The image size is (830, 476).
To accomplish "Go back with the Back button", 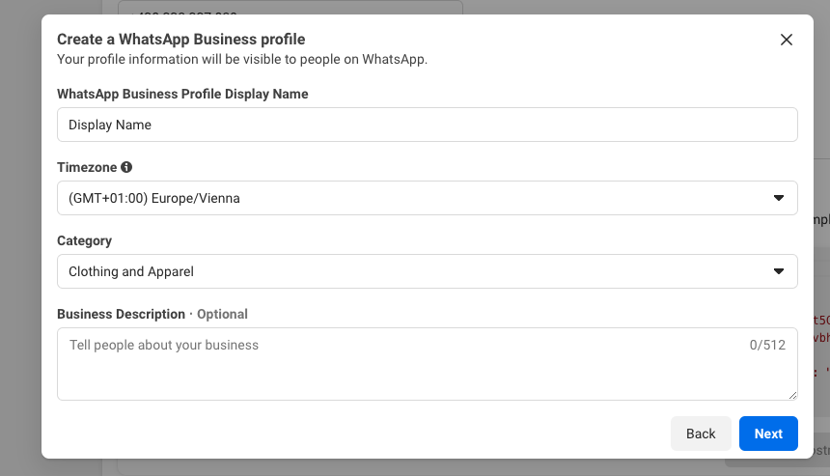I will point(701,434).
